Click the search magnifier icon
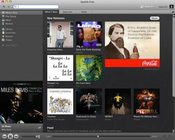The width and height of the screenshot is (175, 140). pyautogui.click(x=15, y=7)
